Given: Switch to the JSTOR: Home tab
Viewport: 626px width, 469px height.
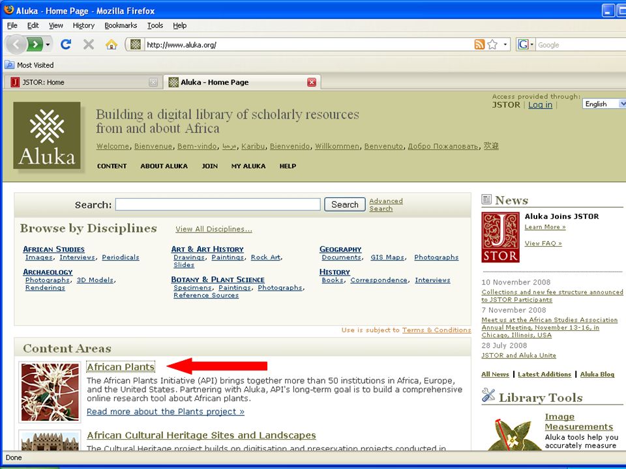Looking at the screenshot, I should [x=82, y=82].
